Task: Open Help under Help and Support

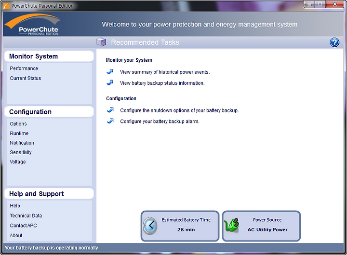Action: [15, 206]
